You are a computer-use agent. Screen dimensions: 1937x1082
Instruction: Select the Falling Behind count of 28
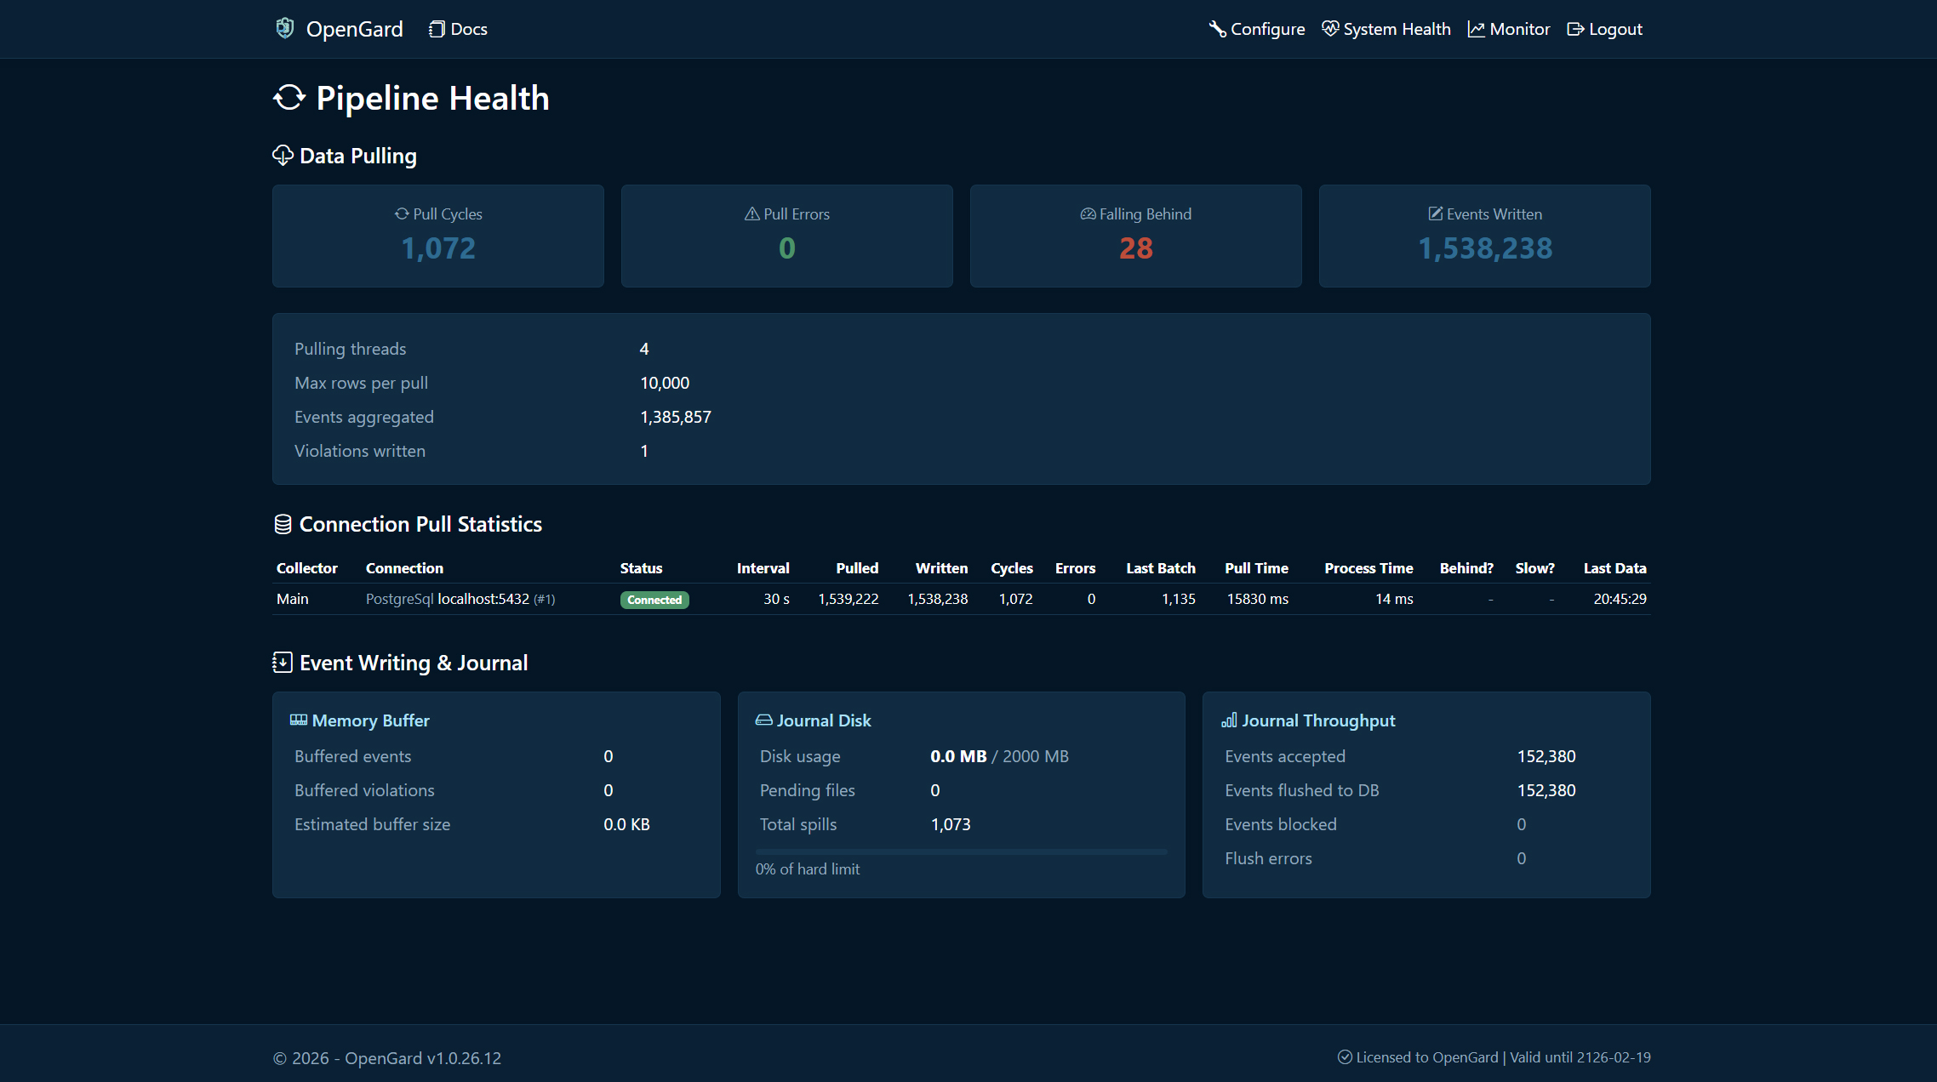(x=1135, y=248)
